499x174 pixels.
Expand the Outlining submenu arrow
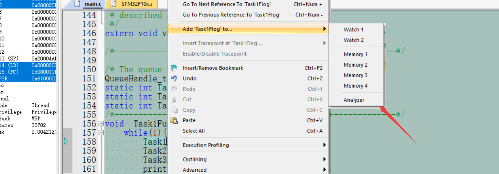(x=325, y=159)
